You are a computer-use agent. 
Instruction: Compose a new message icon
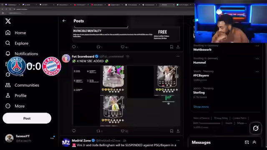(x=247, y=142)
